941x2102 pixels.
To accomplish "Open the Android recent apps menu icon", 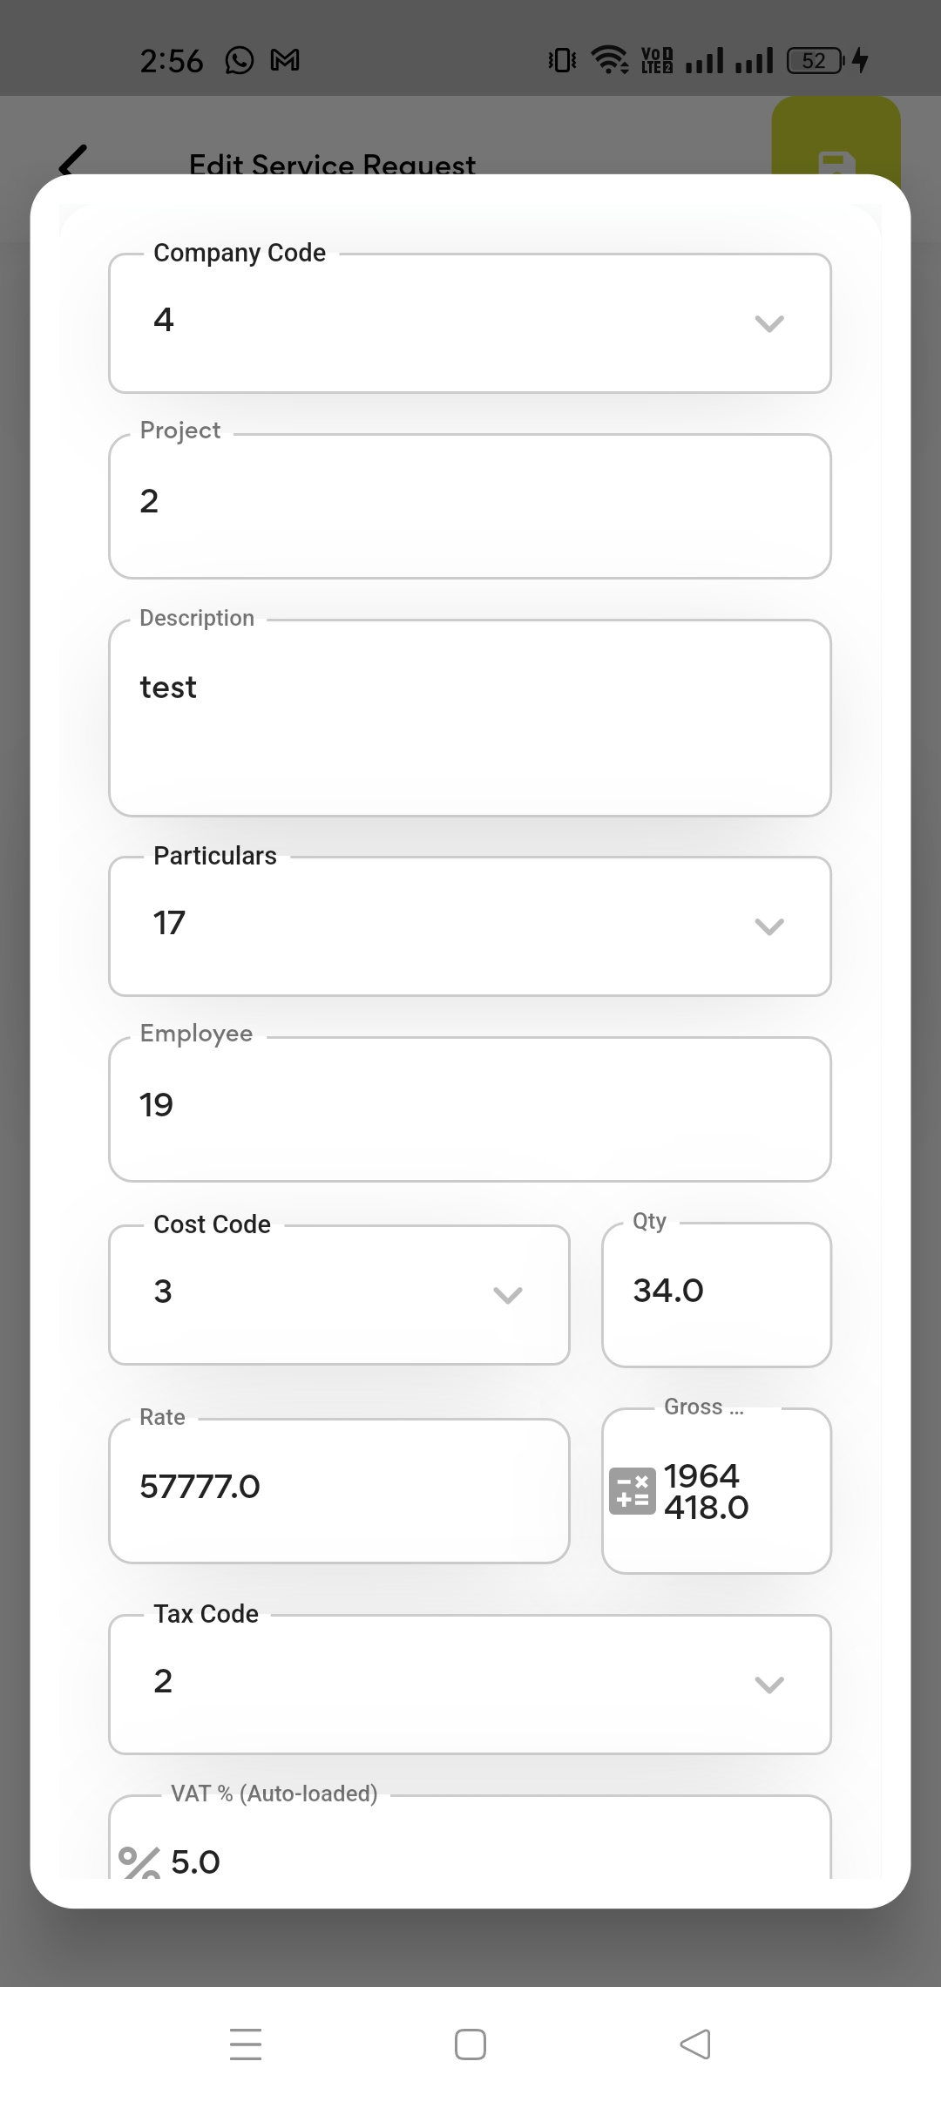I will click(x=246, y=2044).
